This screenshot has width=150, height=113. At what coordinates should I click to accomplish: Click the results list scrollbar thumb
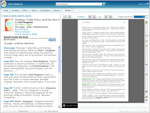pos(59,61)
